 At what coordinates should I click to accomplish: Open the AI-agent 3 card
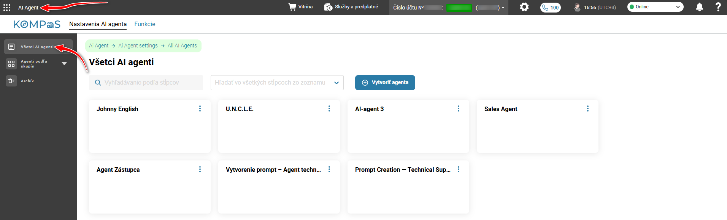[x=408, y=126]
